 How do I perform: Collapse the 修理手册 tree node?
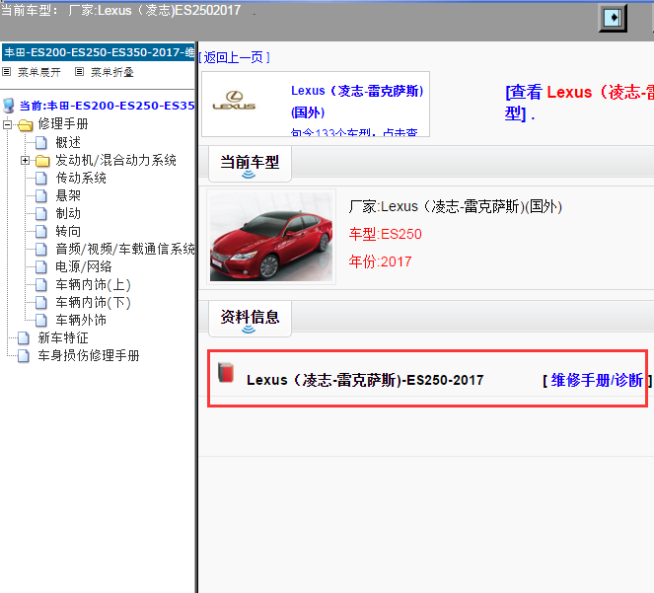tap(7, 124)
